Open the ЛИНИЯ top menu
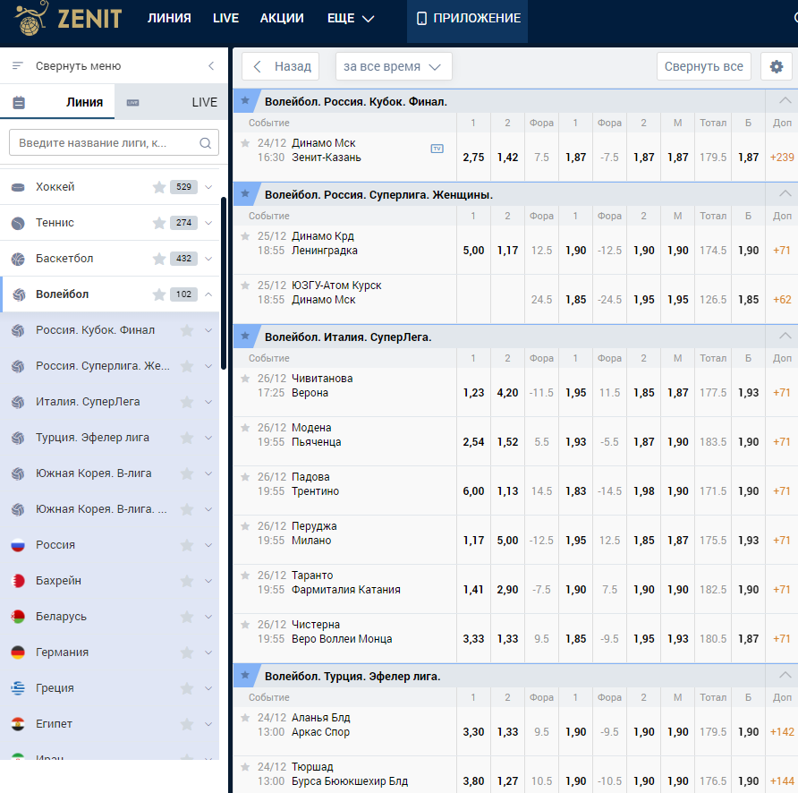The height and width of the screenshot is (793, 798). pos(169,18)
